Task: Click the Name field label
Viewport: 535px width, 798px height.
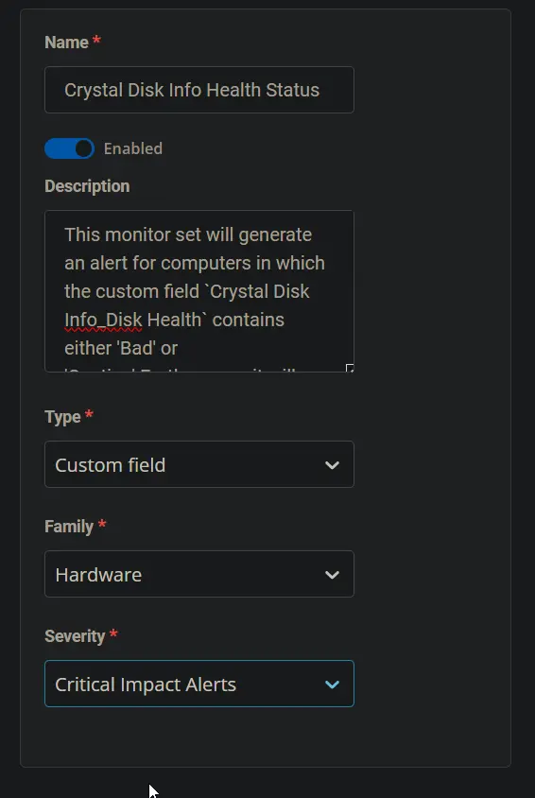Action: click(66, 43)
